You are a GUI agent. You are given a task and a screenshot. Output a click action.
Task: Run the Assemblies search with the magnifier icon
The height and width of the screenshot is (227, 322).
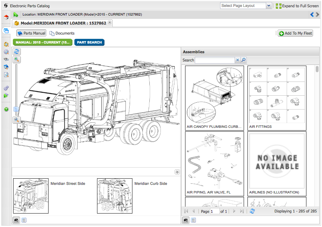(244, 60)
